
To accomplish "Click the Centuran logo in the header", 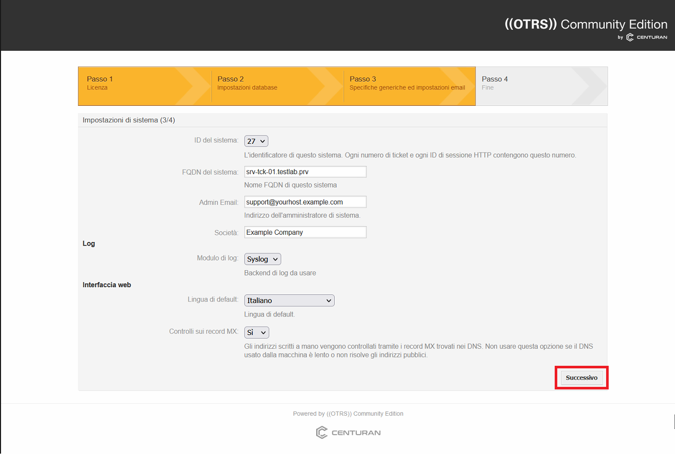I will (646, 38).
